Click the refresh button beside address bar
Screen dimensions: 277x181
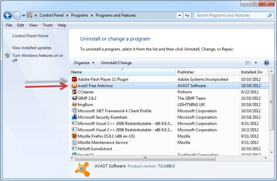click(x=187, y=15)
